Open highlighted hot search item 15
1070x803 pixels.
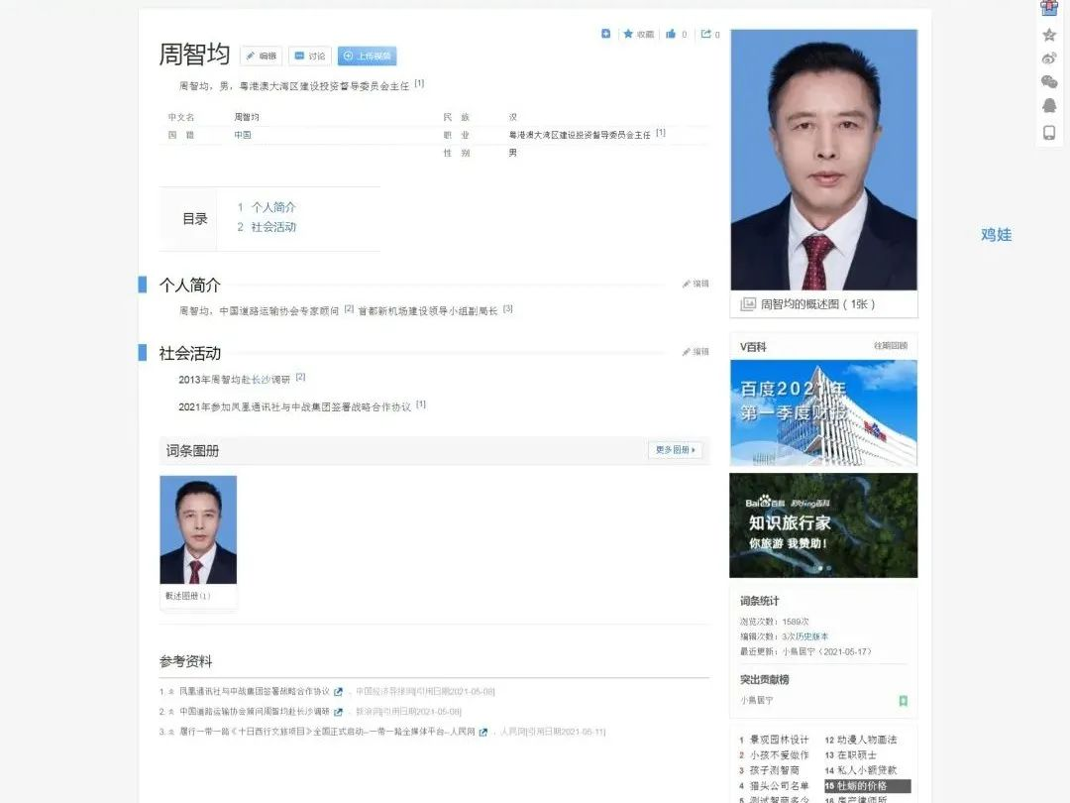click(867, 786)
